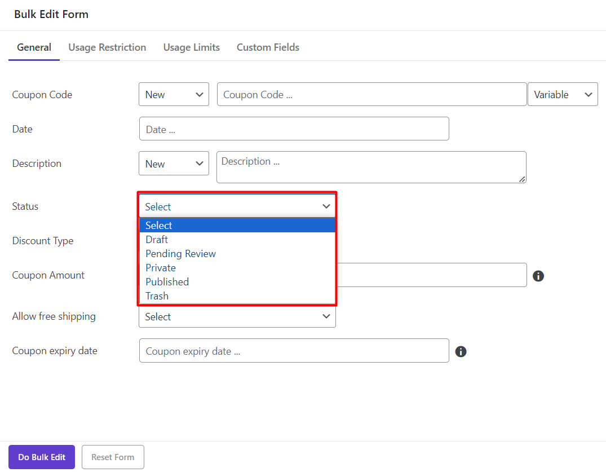606x472 pixels.
Task: Click into the Coupon expiry date field
Action: (294, 351)
